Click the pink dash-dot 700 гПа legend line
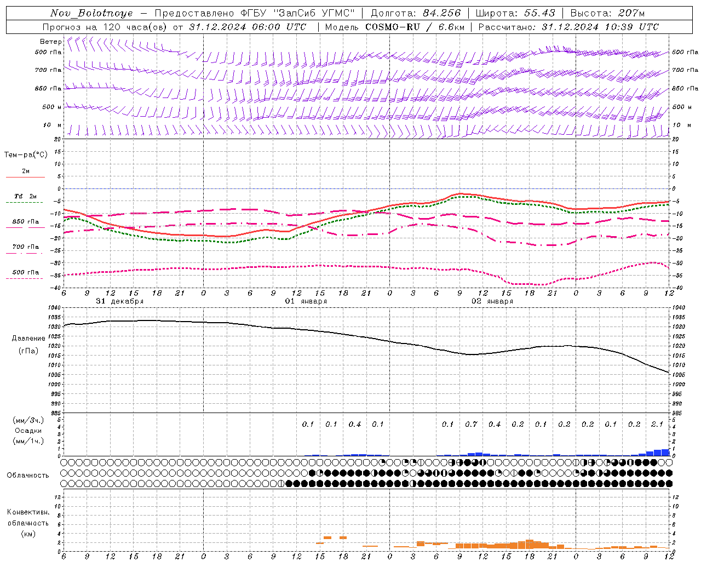 point(25,253)
